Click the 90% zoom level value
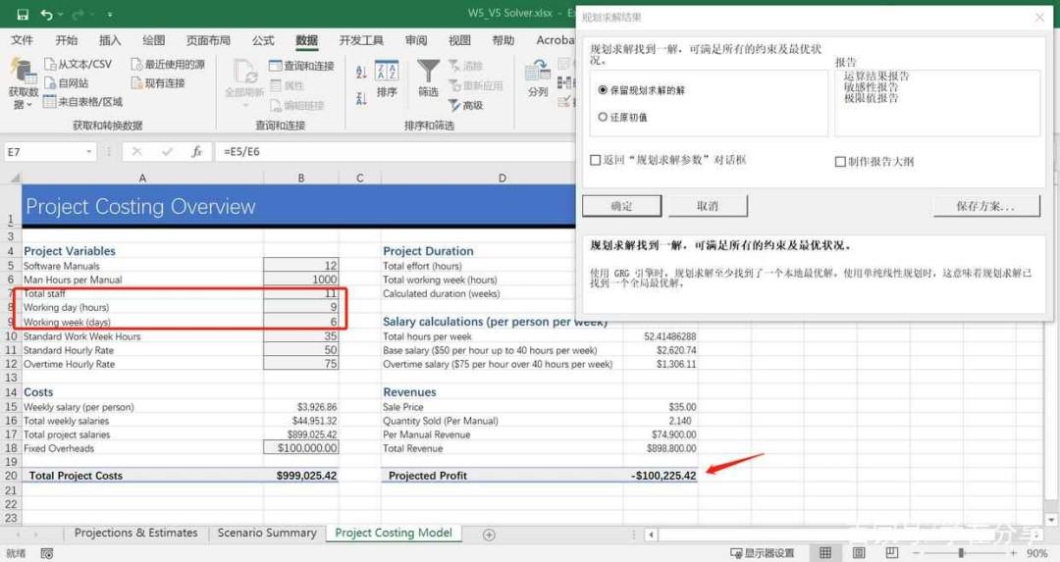Screen dimensions: 1060x562 (1037, 553)
